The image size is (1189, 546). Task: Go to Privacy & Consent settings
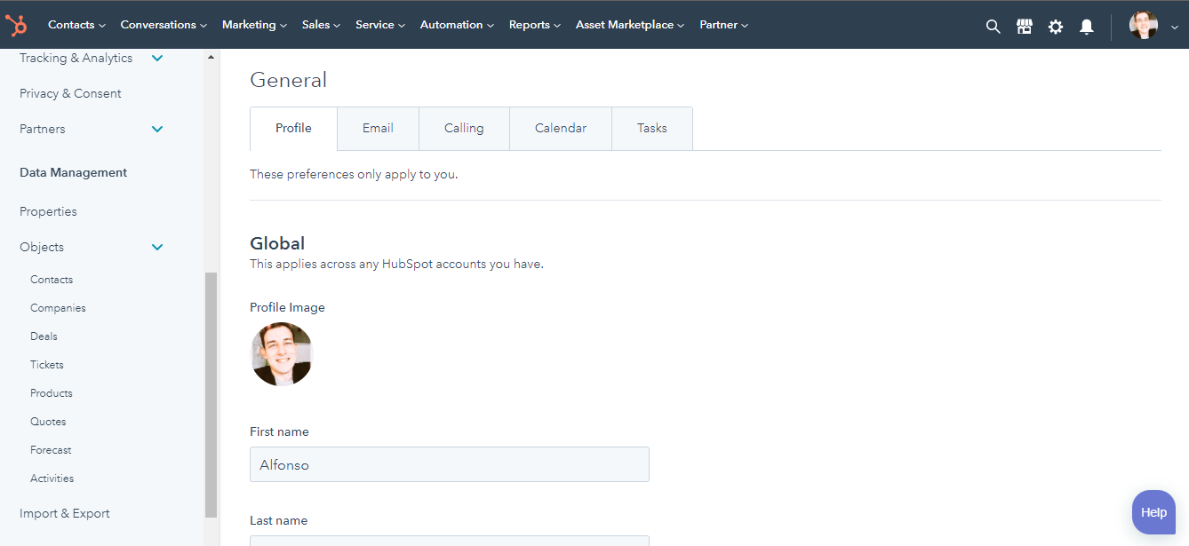[x=70, y=92]
